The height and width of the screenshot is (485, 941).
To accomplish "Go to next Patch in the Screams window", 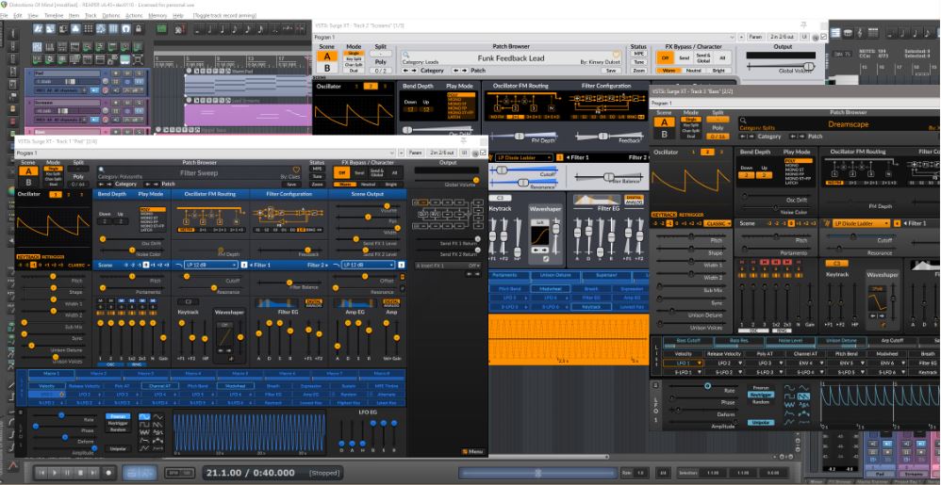I will coord(464,70).
